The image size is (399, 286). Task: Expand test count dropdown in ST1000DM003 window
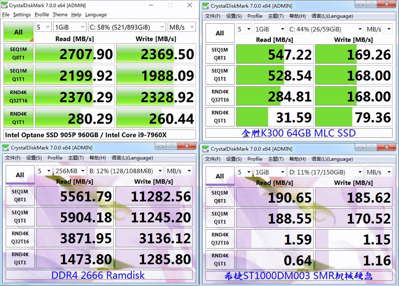click(244, 172)
